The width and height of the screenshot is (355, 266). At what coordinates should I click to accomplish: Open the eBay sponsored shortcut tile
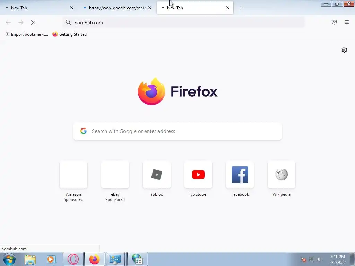(115, 175)
